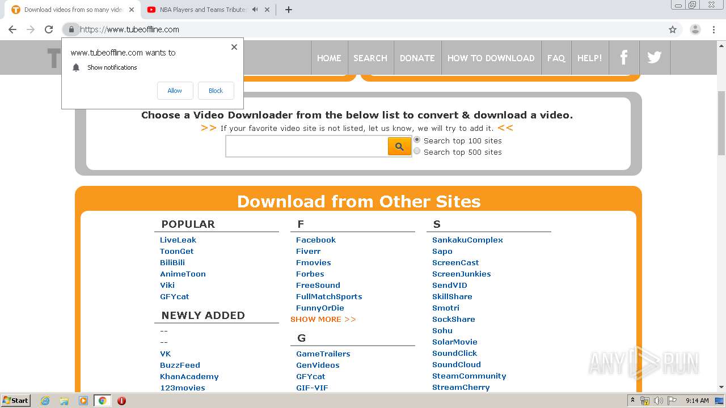Open Internet Explorer from the taskbar
726x408 pixels.
(45, 401)
